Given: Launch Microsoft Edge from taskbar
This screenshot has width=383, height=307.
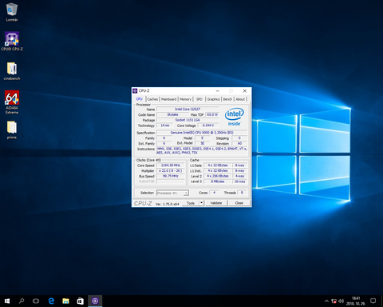Looking at the screenshot, I should [x=51, y=301].
